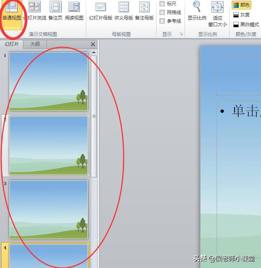Viewport: 261px width, 268px height.
Task: Select slide 2 thumbnail
Action: (x=49, y=145)
